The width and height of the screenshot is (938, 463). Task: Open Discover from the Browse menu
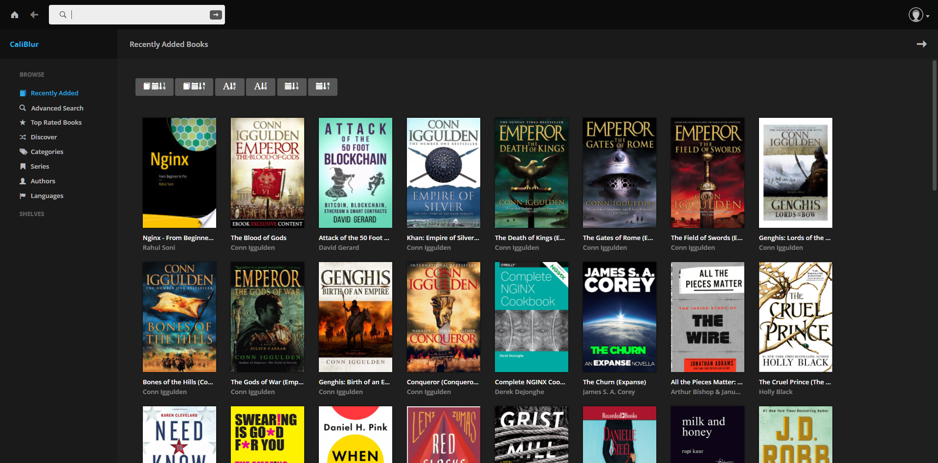pyautogui.click(x=44, y=137)
